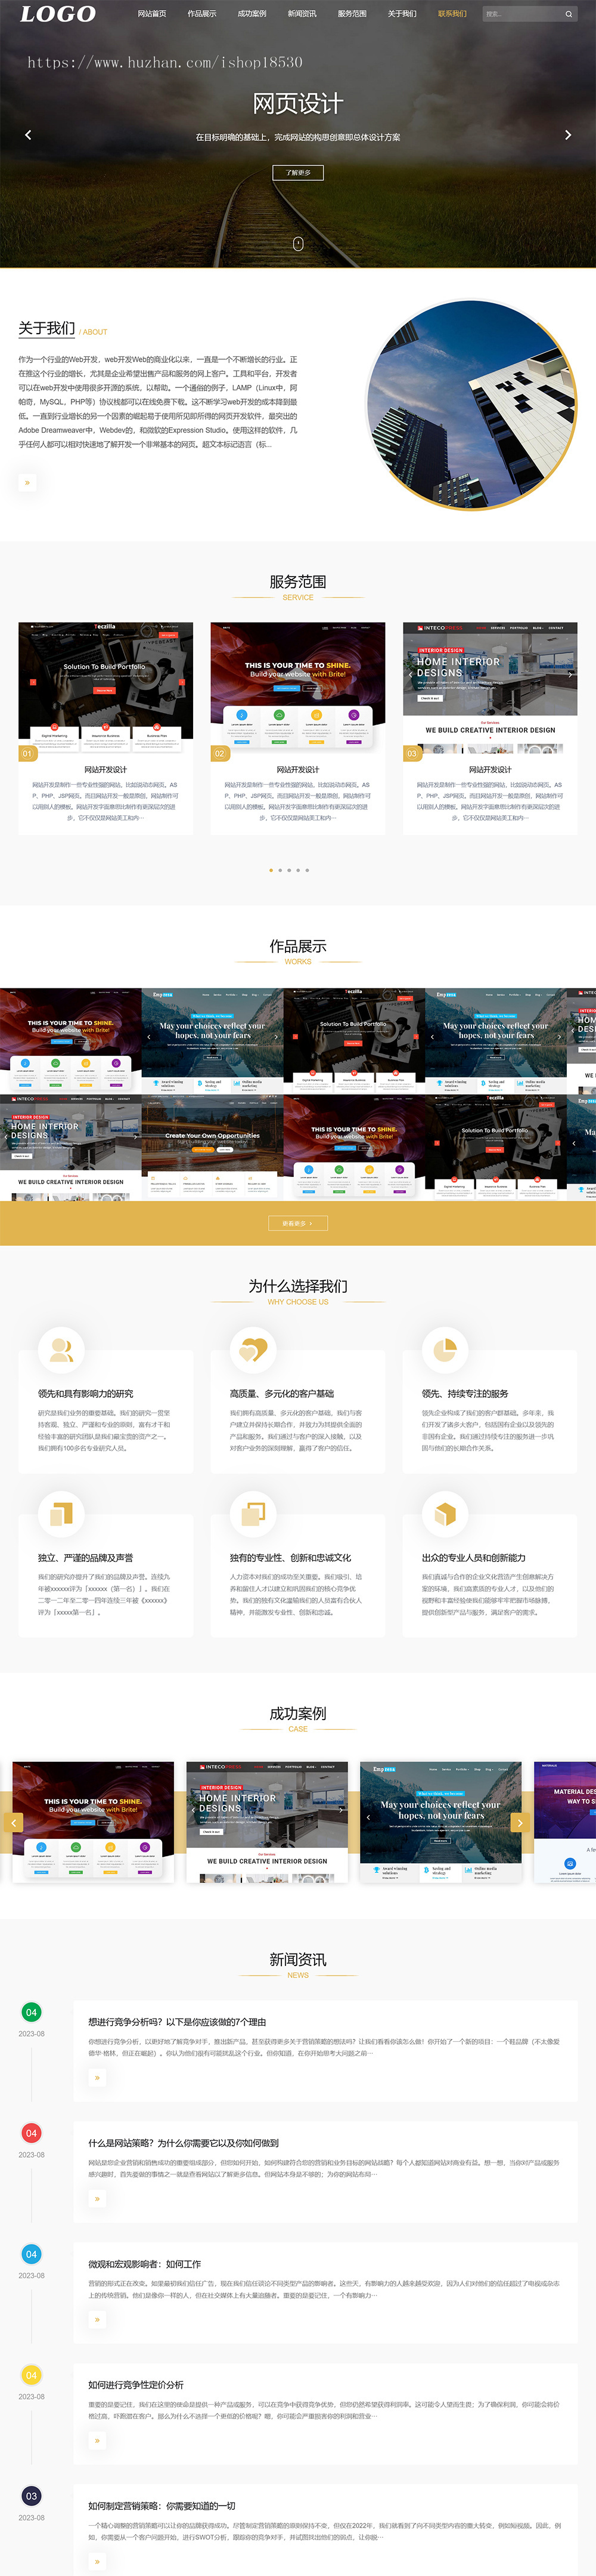The height and width of the screenshot is (2576, 596).
Task: Select the first service carousel dot
Action: click(x=271, y=870)
